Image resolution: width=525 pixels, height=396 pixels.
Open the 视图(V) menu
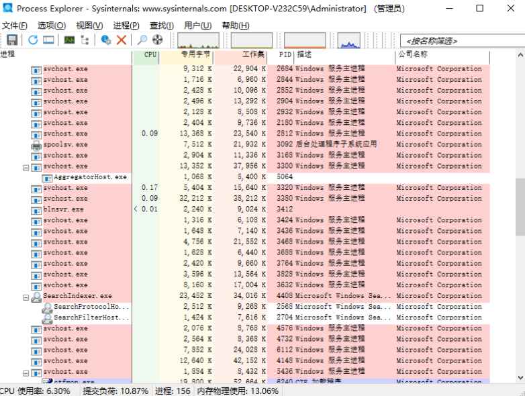click(x=89, y=26)
